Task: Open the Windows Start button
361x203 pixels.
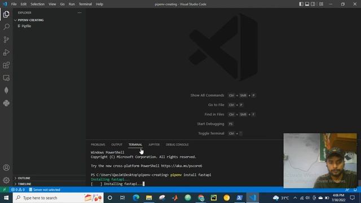Action: coord(6,198)
